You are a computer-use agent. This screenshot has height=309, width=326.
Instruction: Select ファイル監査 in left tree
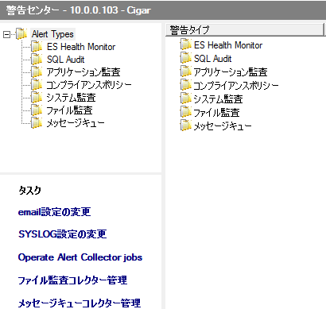pyautogui.click(x=69, y=110)
